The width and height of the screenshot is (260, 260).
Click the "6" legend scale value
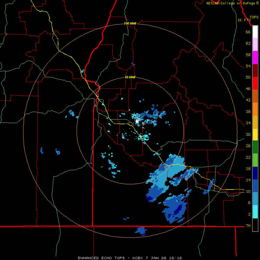click(249, 203)
